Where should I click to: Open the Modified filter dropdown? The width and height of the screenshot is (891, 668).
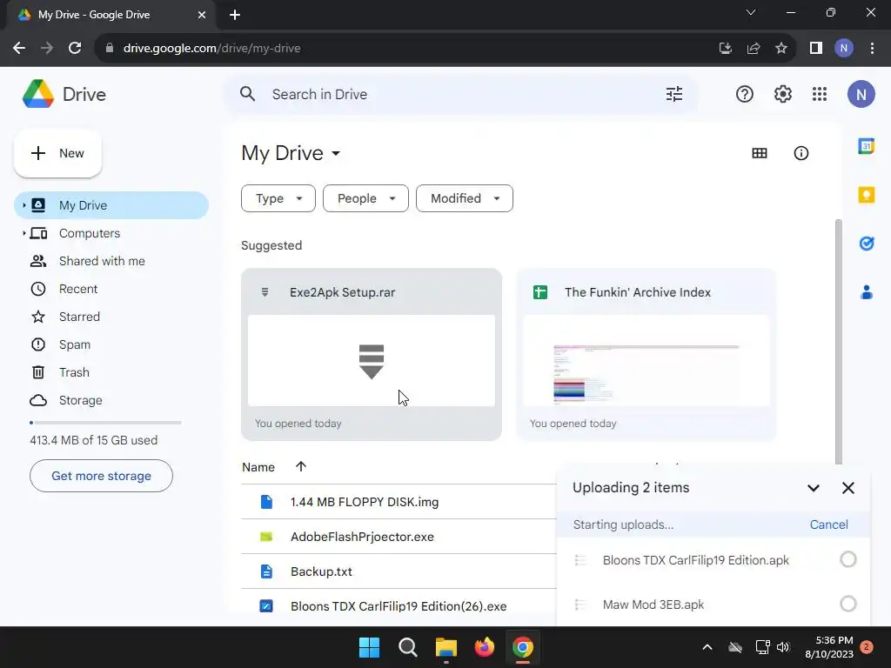click(x=465, y=198)
